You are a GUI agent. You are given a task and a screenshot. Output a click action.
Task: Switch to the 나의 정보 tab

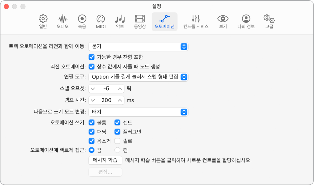246,22
